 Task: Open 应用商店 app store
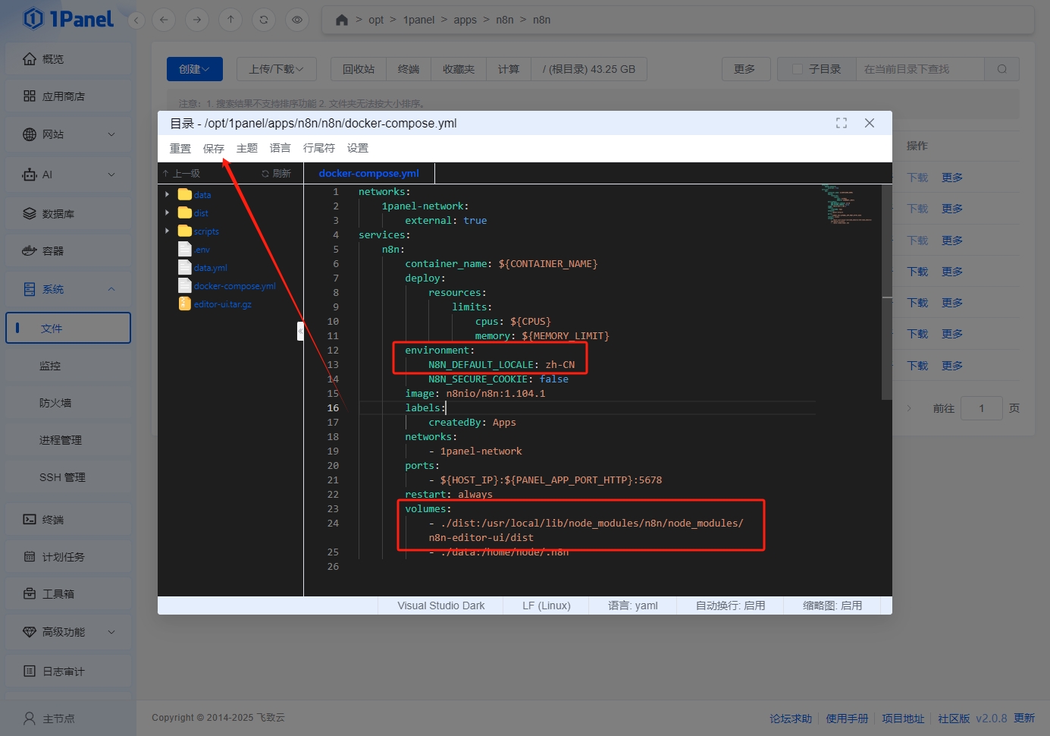click(68, 96)
